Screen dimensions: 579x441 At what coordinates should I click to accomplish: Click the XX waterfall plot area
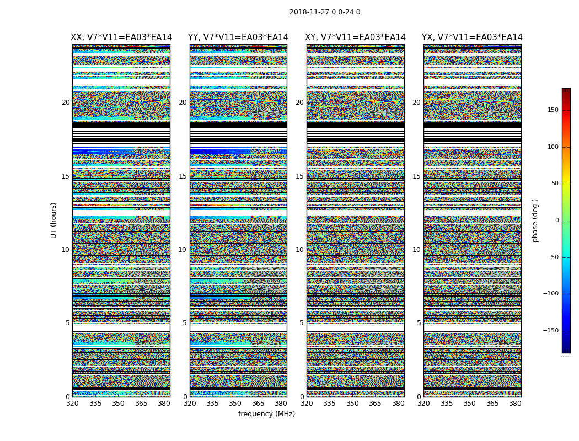tap(121, 220)
